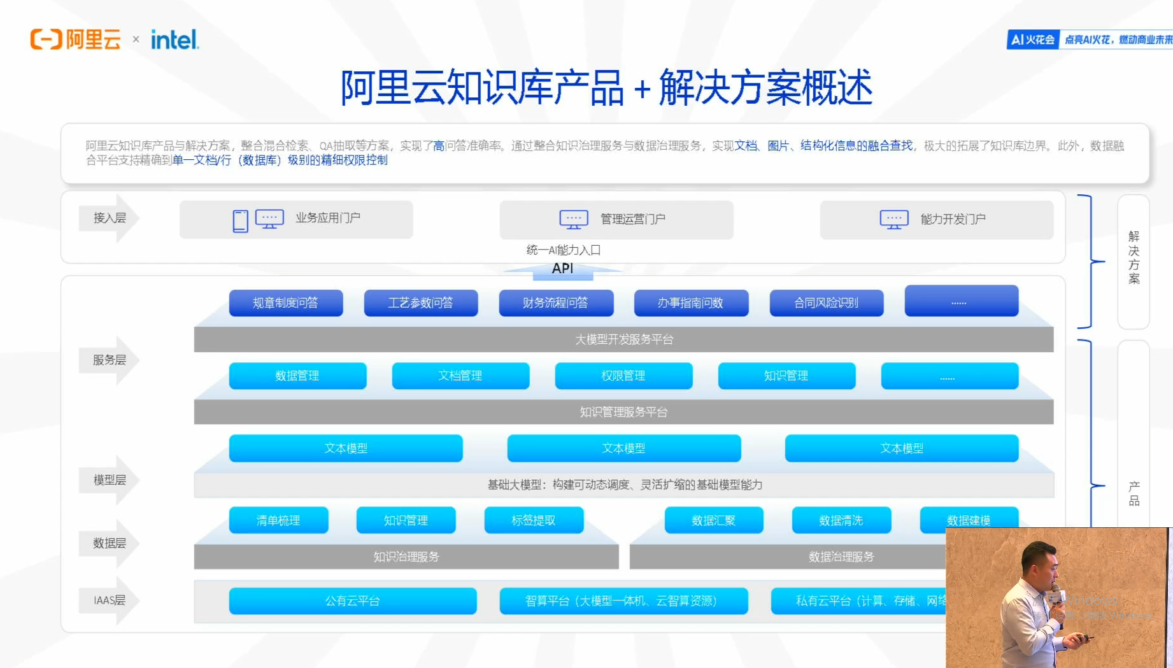Toggle the 规章制度问答 capability block
1173x668 pixels.
coord(285,302)
